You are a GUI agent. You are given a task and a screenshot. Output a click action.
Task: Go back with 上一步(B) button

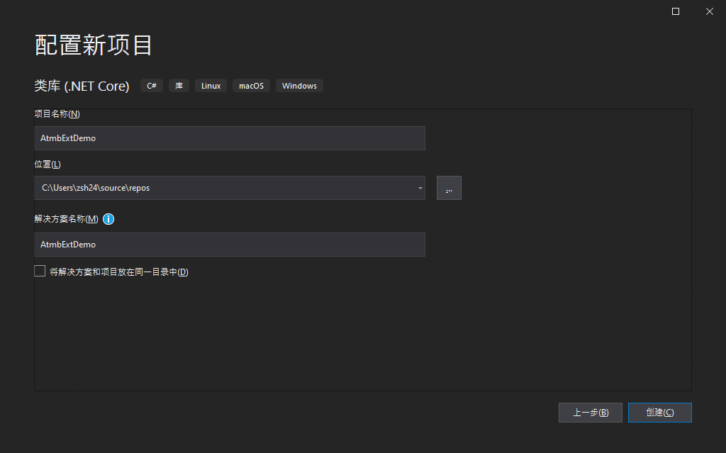coord(590,413)
